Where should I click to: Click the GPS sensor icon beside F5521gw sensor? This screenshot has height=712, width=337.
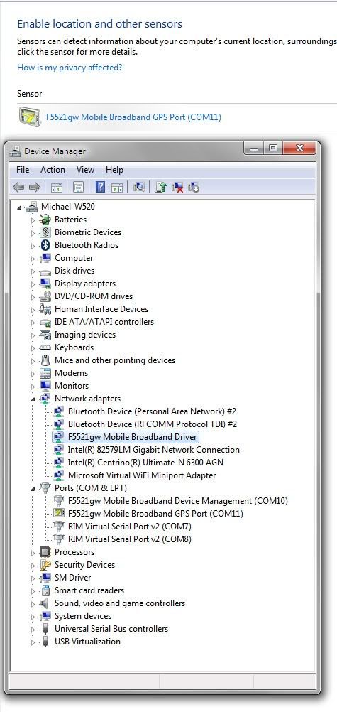click(30, 117)
